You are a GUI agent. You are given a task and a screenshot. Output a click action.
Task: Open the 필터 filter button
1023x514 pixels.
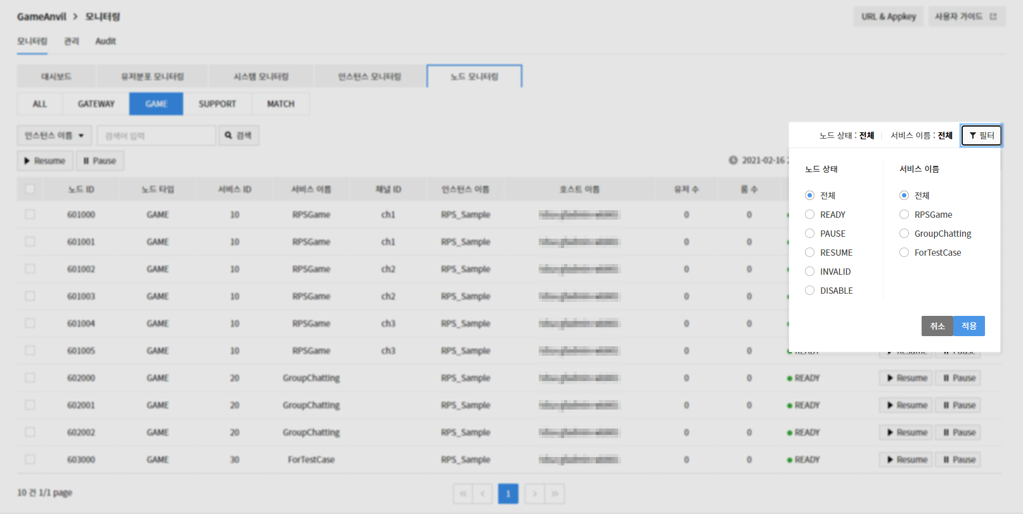(x=981, y=135)
